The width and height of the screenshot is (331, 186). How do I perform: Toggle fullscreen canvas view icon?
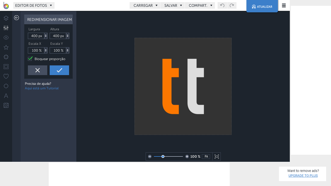coord(217,156)
